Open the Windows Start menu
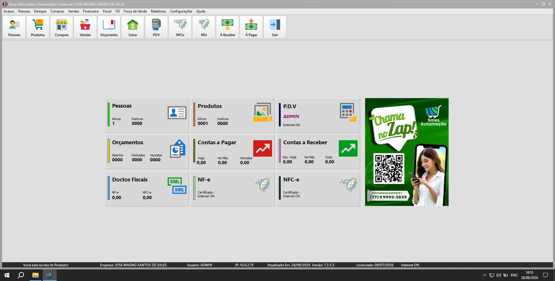The width and height of the screenshot is (555, 281). tap(7, 275)
